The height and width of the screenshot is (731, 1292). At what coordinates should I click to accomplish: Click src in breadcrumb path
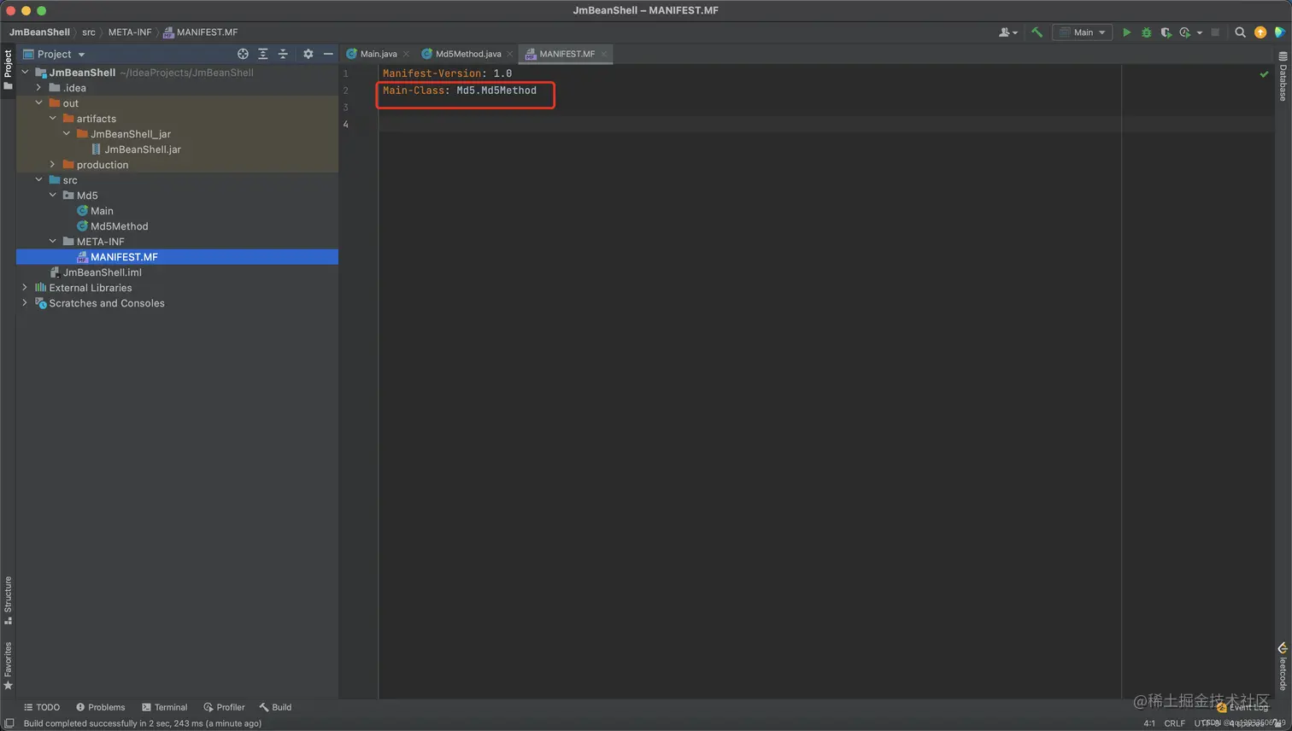point(89,32)
